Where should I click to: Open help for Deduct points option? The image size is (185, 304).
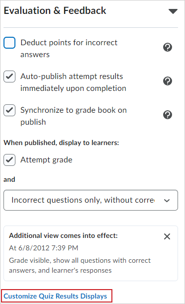(x=168, y=47)
